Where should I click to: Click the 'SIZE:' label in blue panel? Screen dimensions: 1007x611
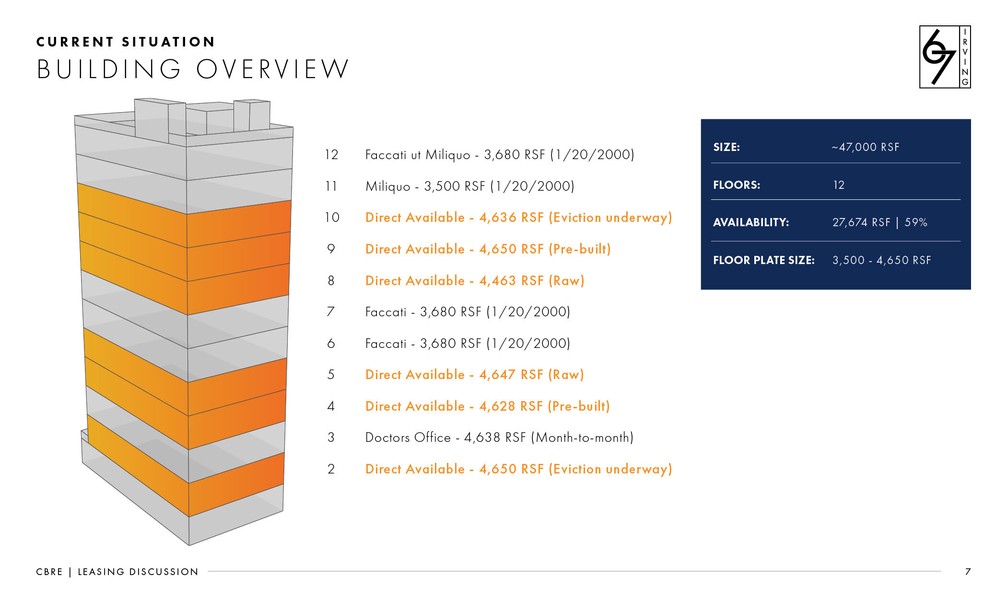coord(726,147)
